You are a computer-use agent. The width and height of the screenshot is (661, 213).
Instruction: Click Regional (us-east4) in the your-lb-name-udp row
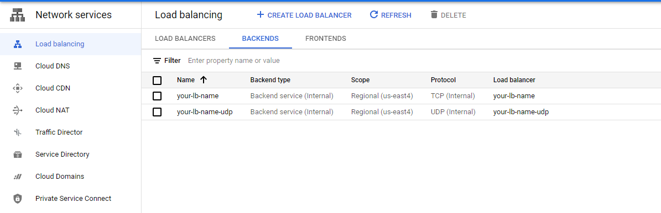click(382, 112)
